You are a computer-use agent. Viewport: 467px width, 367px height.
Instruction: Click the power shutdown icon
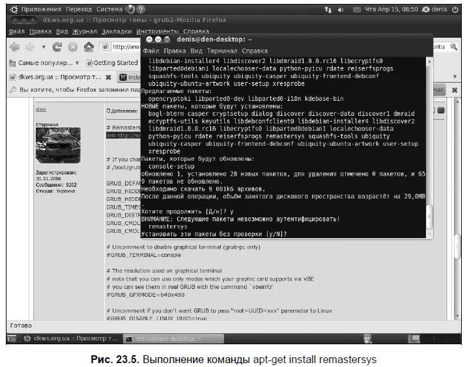tap(455, 10)
